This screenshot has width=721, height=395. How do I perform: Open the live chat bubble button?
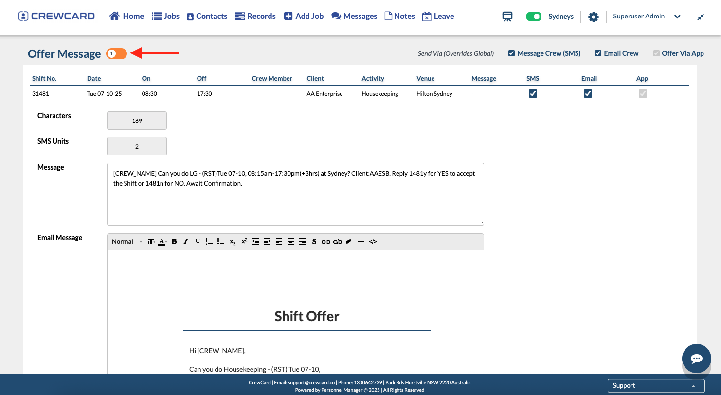point(696,359)
